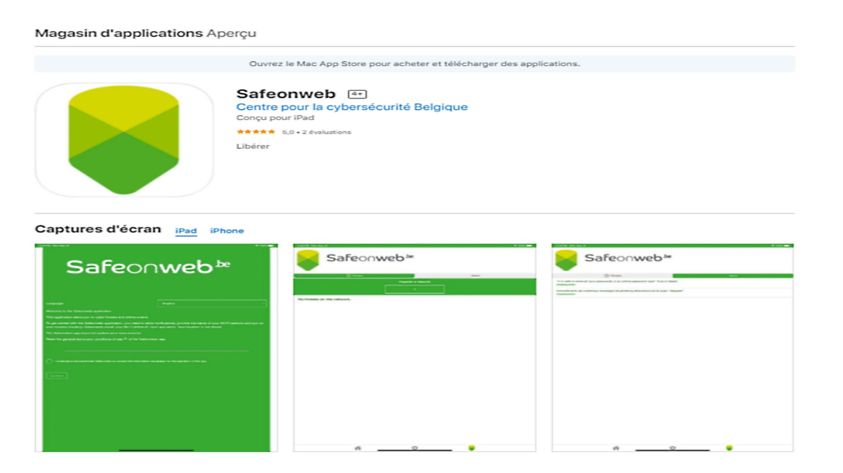
Task: Open the Register a network screenshot
Action: point(414,348)
